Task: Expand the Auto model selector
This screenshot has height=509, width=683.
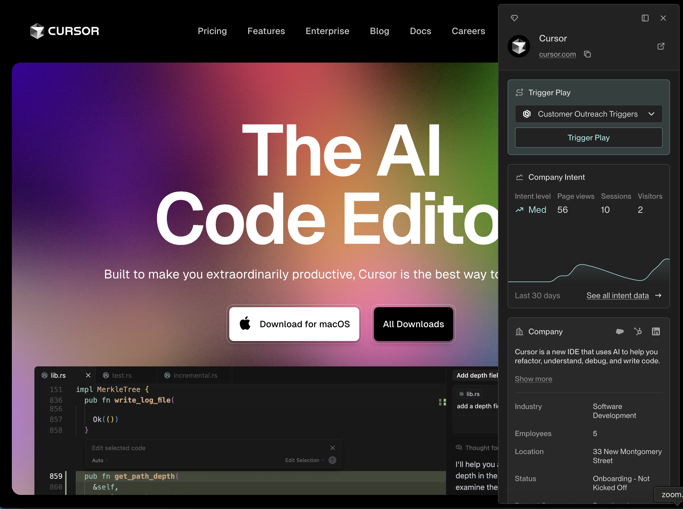Action: pyautogui.click(x=100, y=460)
